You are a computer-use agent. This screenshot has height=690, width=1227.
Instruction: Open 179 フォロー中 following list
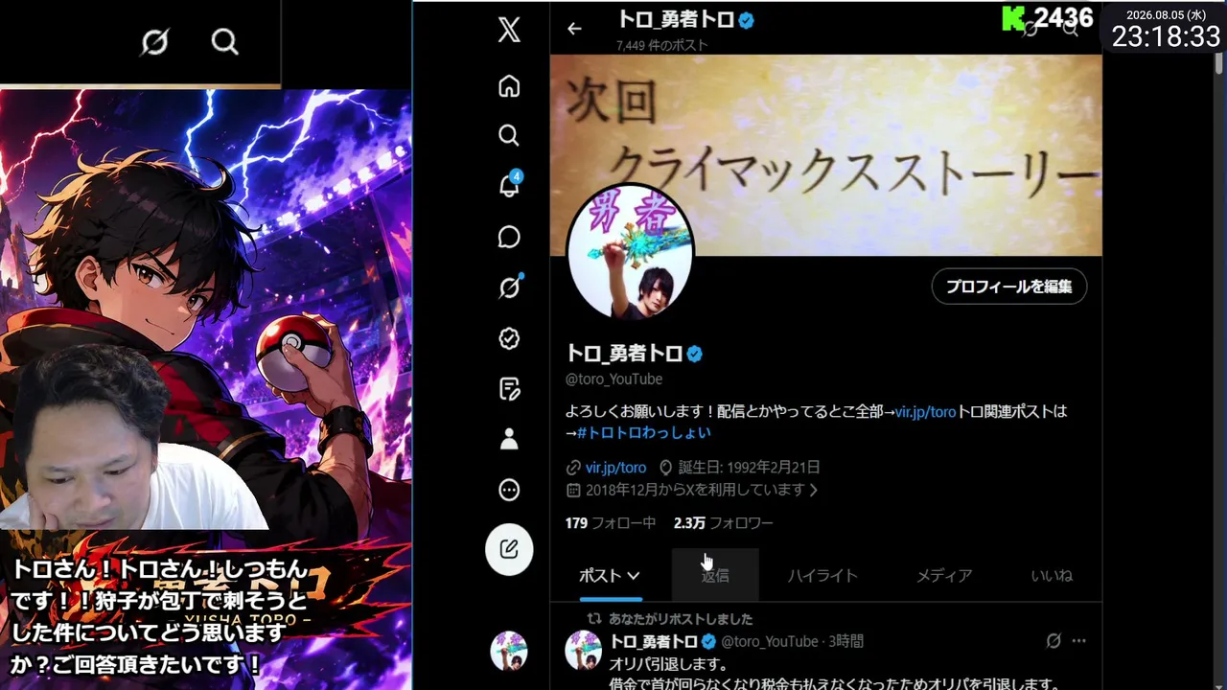point(611,522)
